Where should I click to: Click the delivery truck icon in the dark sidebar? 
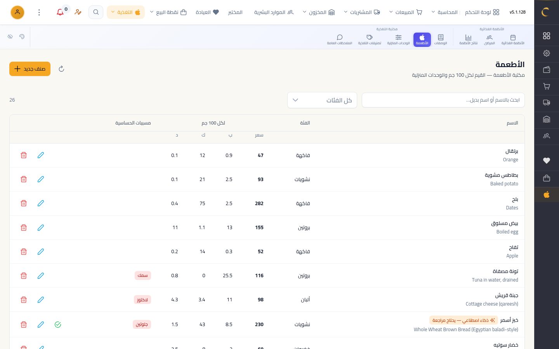pyautogui.click(x=547, y=103)
